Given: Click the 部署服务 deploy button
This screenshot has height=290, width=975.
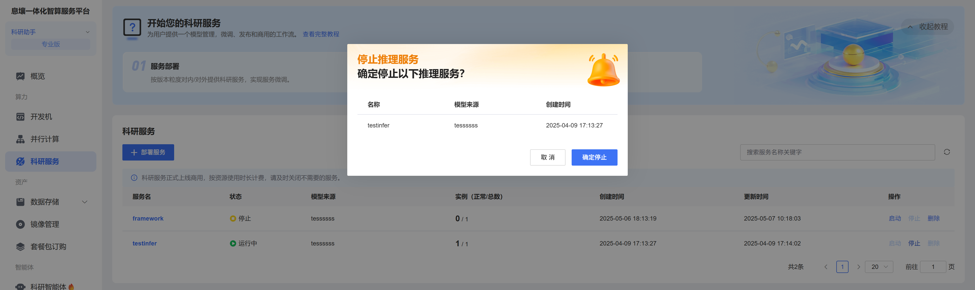Looking at the screenshot, I should tap(148, 153).
